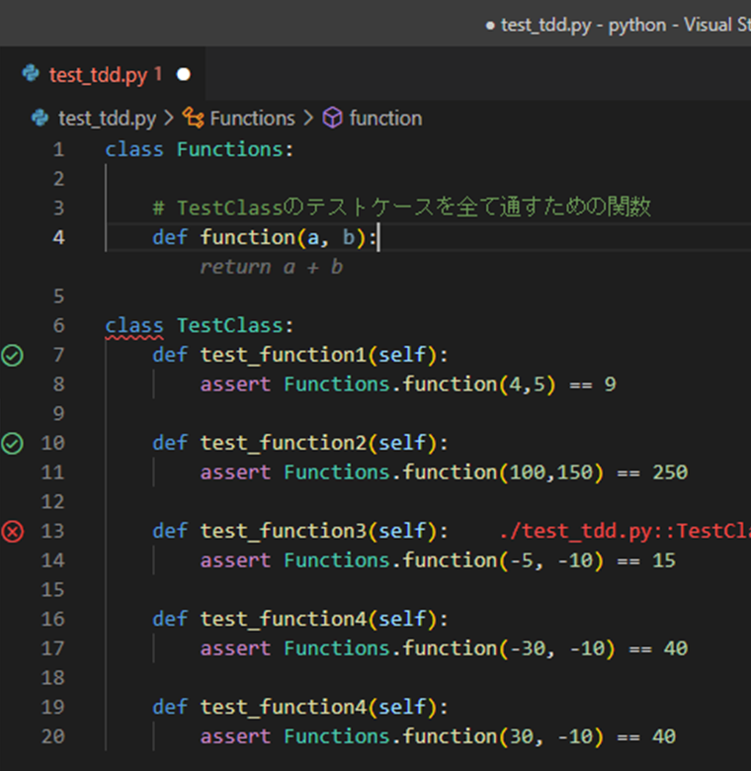751x771 pixels.
Task: Click the assertion 'function(-5, -10) == 15'
Action: click(540, 560)
